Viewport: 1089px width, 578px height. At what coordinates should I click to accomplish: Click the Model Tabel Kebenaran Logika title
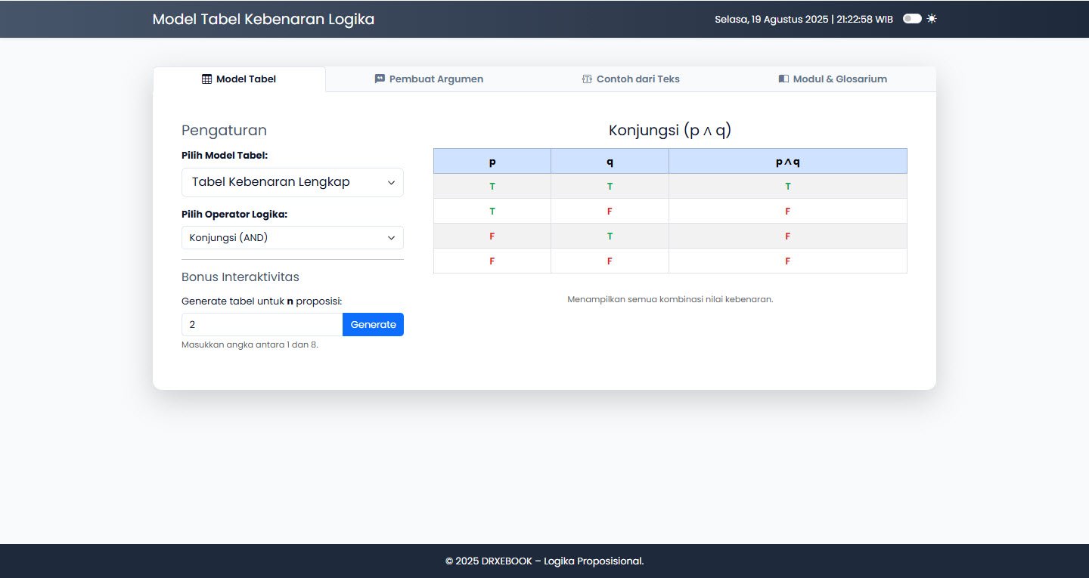tap(263, 19)
